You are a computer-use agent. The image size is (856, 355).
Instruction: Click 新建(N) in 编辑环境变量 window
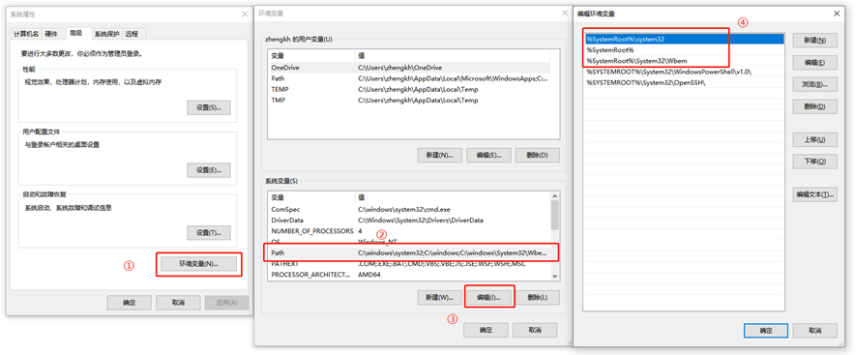tap(815, 41)
